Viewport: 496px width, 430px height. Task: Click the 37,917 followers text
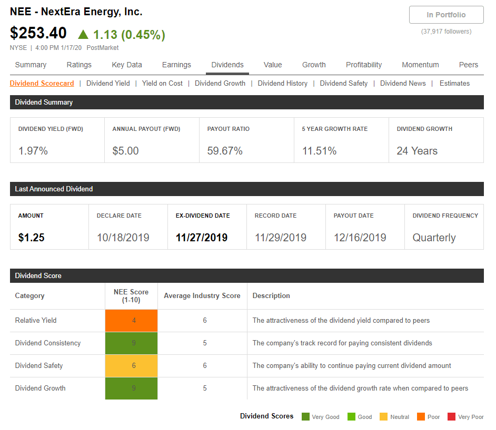point(446,32)
